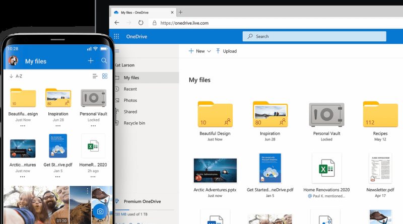The image size is (403, 224).
Task: Open the Inspiration folder on web
Action: click(x=270, y=114)
